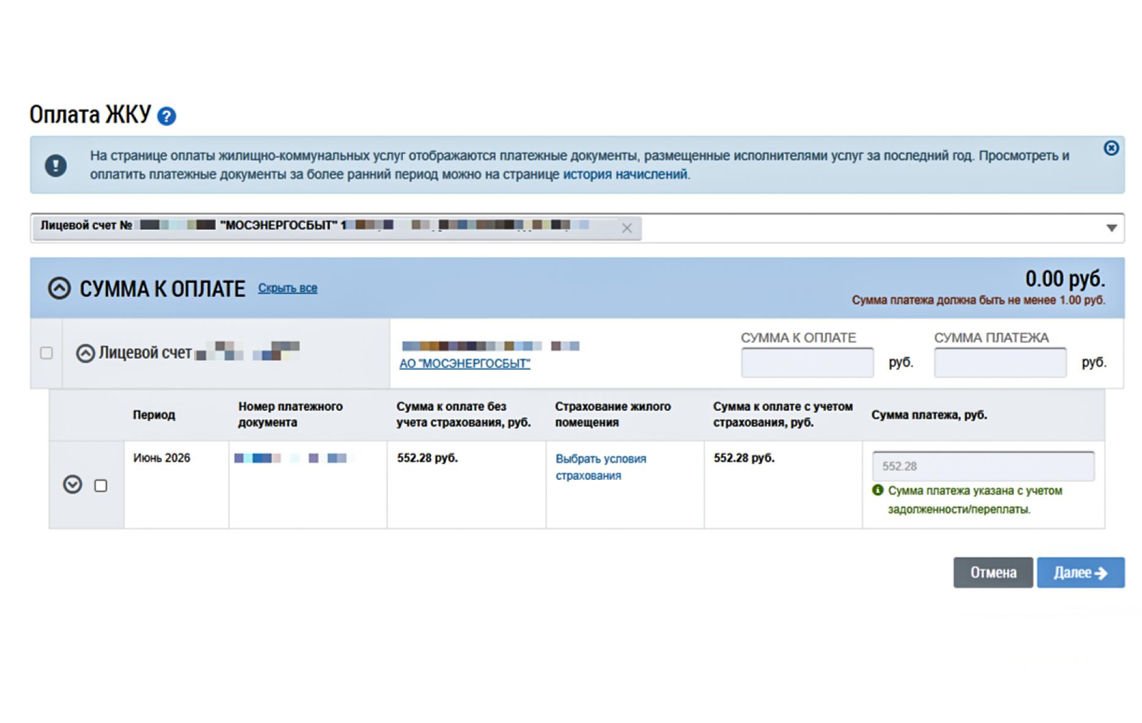
Task: Focus the СУММА К ОПЛАТЕ input field
Action: point(807,362)
